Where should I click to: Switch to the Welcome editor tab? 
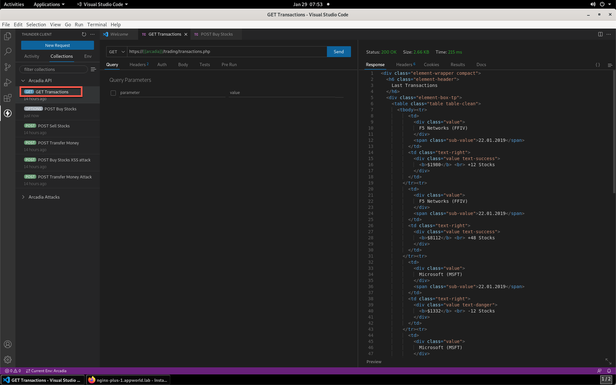(119, 34)
